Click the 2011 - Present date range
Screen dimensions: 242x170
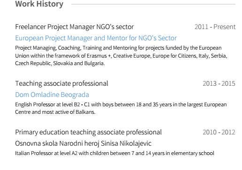click(x=215, y=27)
